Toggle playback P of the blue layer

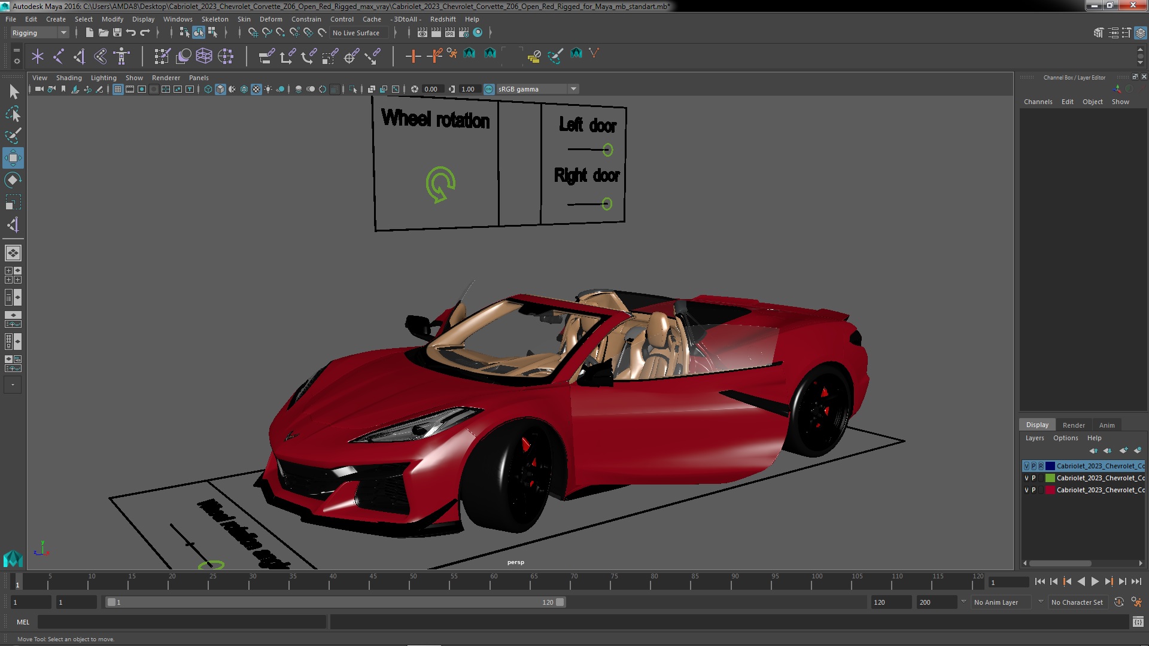click(1034, 466)
